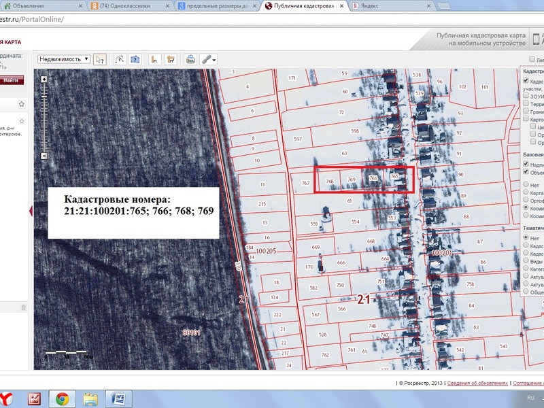Click the RU language indicator in tray
Image resolution: width=544 pixels, height=408 pixels.
tap(531, 398)
